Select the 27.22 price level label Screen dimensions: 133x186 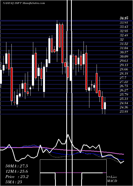coord(124,82)
